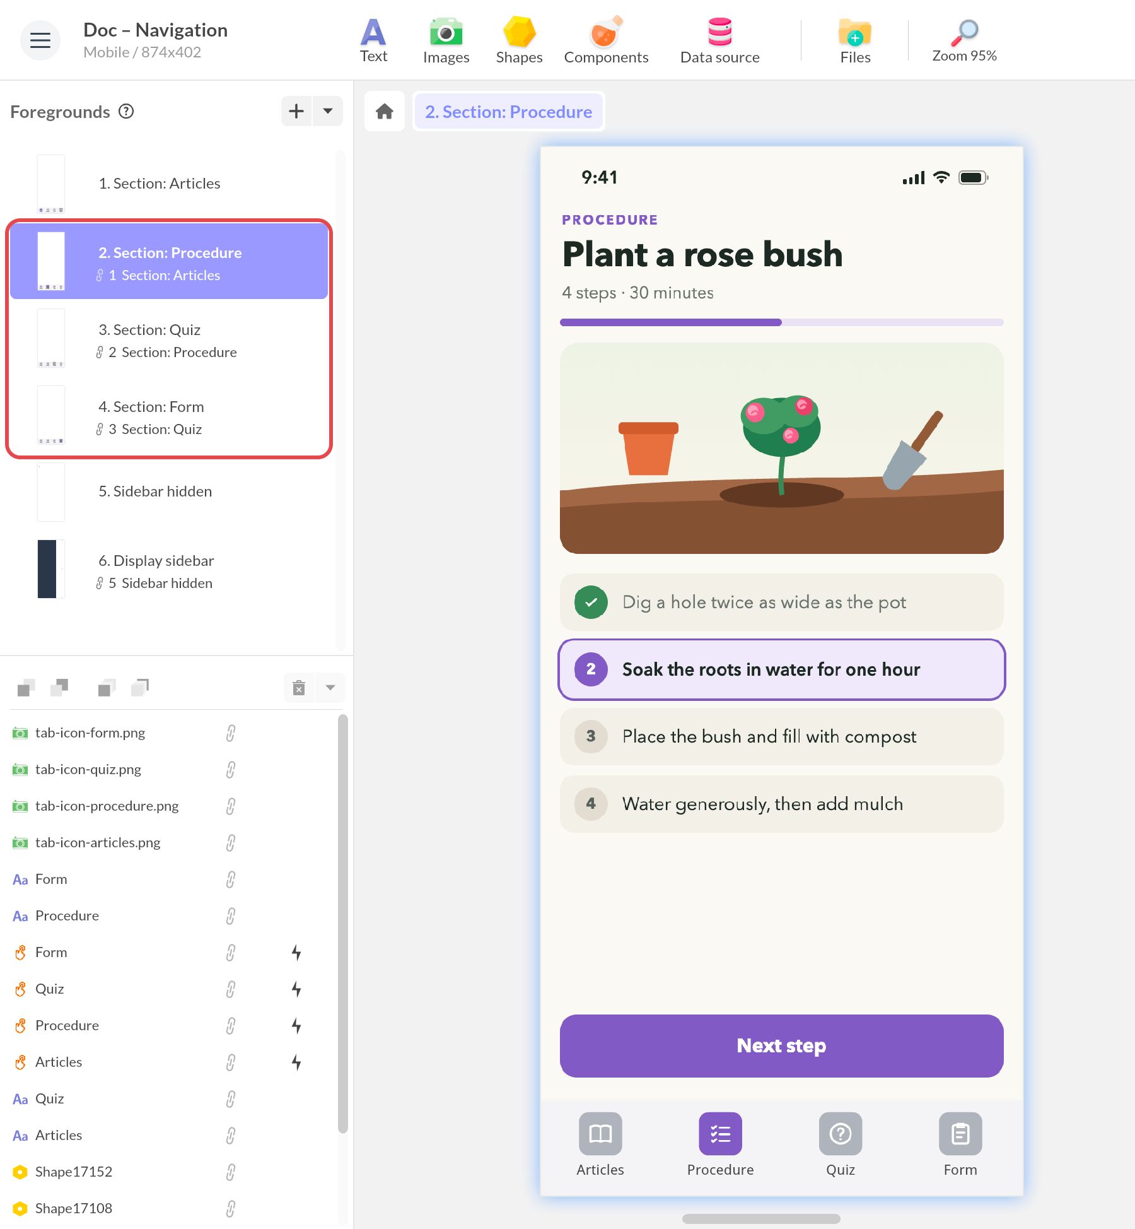Open the hamburger main menu
1135x1229 pixels.
40,40
